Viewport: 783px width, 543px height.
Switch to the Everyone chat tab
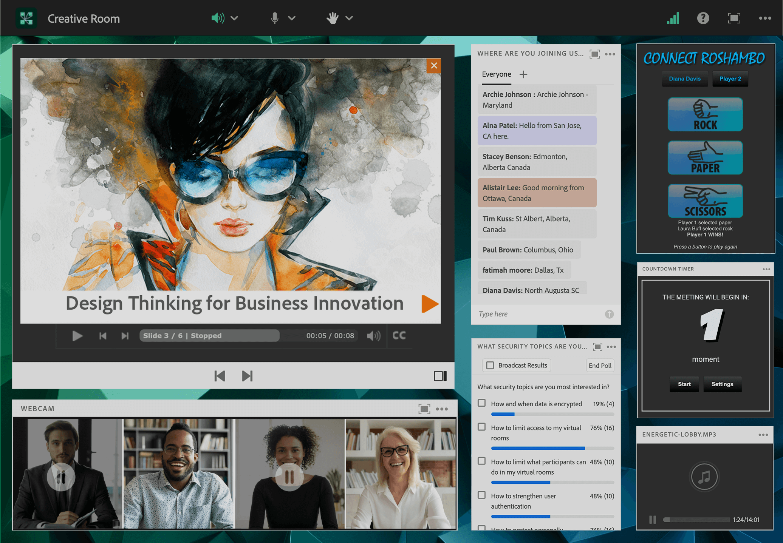(496, 74)
